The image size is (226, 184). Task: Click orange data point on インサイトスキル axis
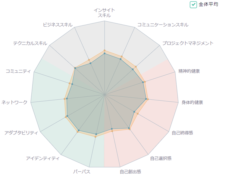[x=105, y=50]
